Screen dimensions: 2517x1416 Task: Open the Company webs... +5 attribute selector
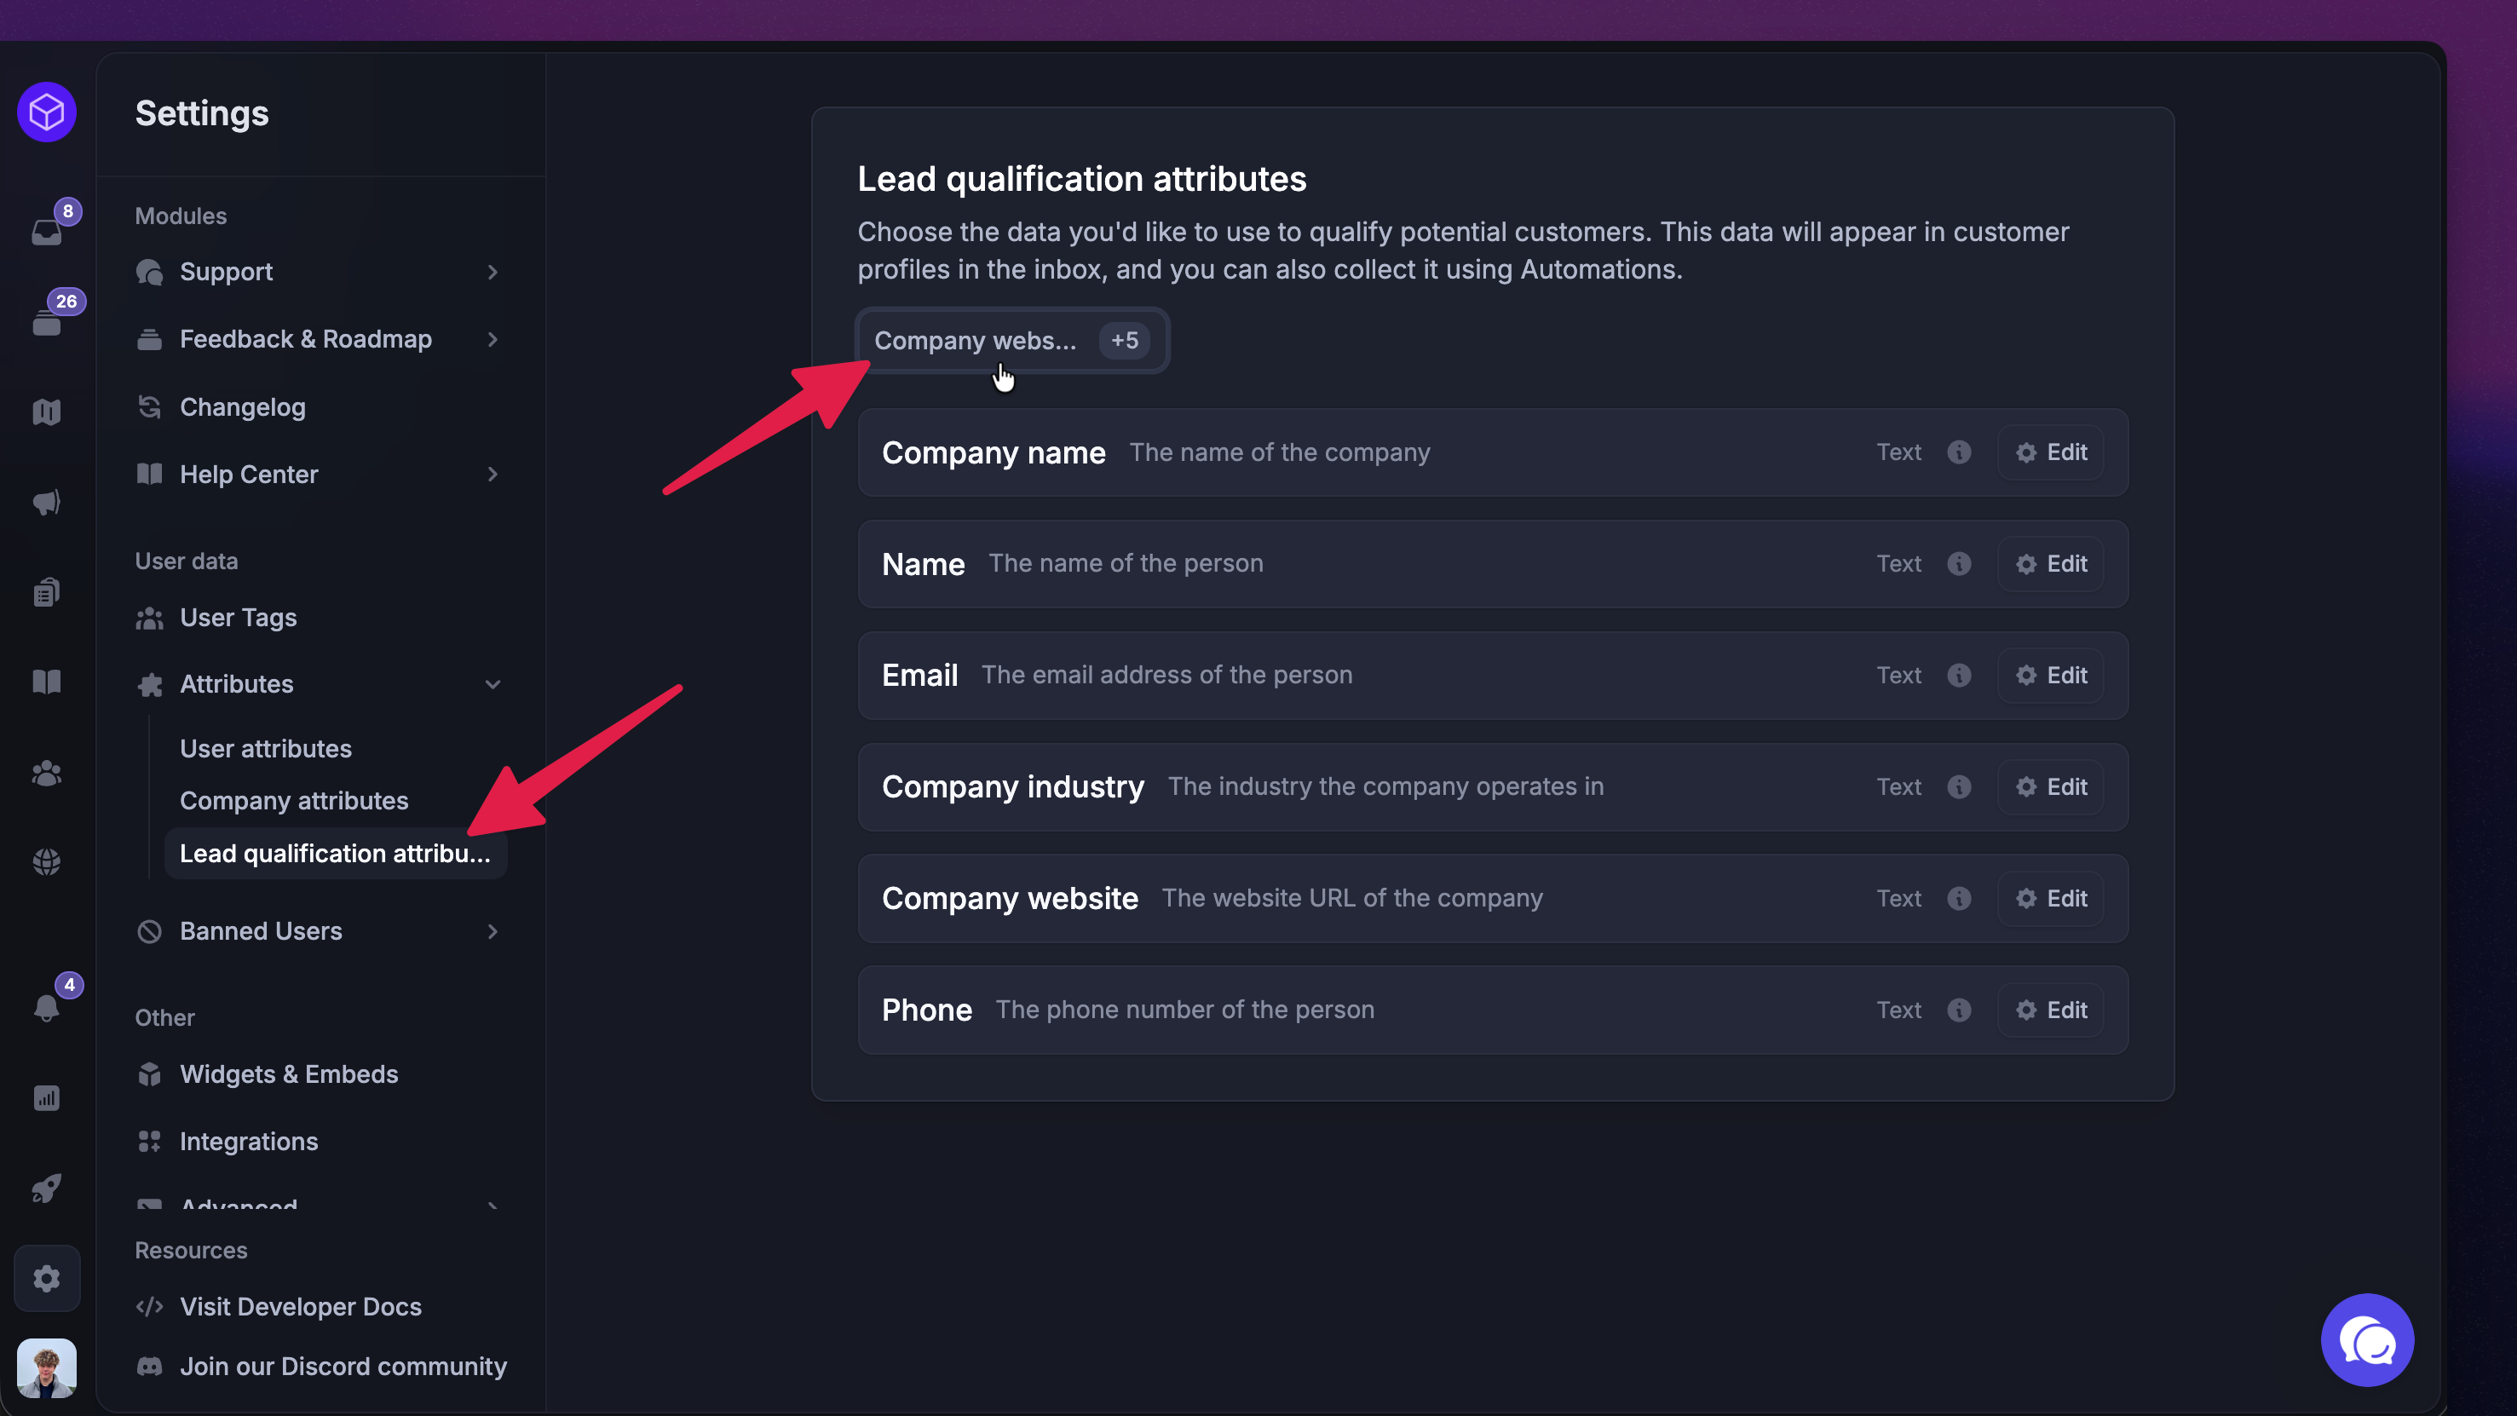(1012, 340)
